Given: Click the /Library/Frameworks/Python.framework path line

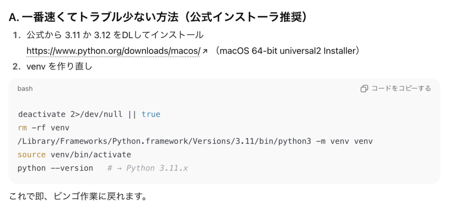Looking at the screenshot, I should [x=195, y=141].
